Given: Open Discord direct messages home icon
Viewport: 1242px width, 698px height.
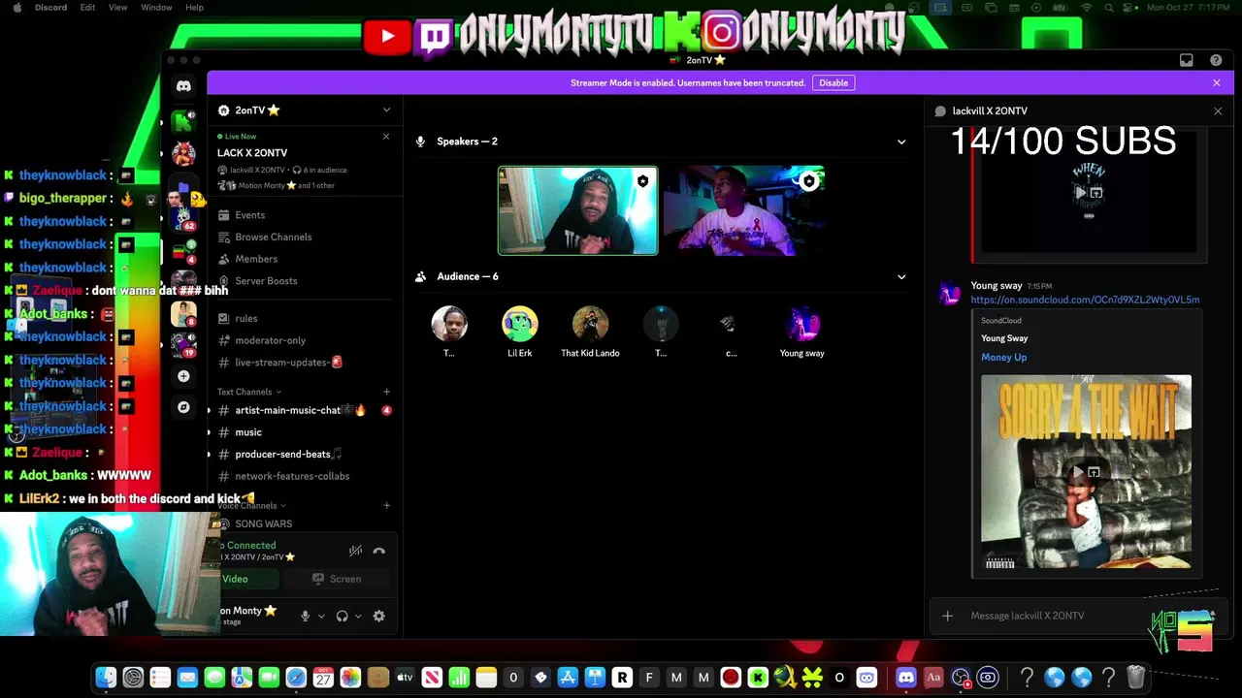Looking at the screenshot, I should (x=183, y=86).
